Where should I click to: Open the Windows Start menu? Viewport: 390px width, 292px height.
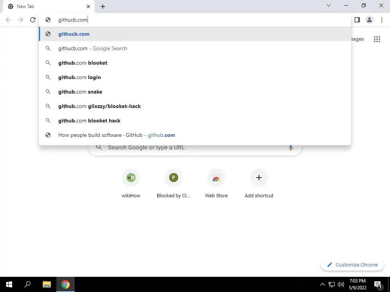click(x=9, y=284)
